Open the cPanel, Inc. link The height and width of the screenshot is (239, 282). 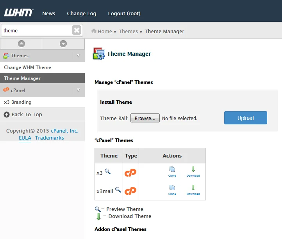point(65,131)
